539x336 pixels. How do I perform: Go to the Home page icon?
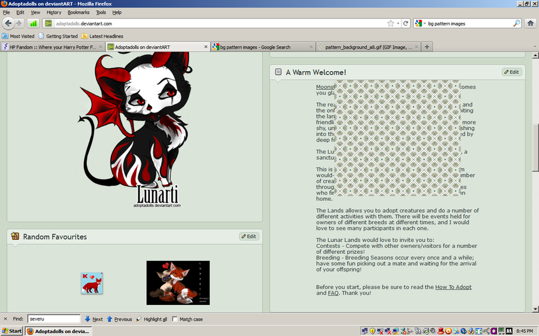coord(531,23)
